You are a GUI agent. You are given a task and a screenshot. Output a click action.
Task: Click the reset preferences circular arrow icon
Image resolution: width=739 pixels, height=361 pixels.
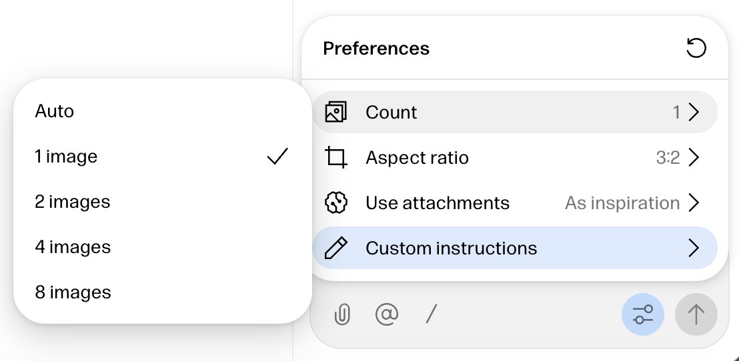pyautogui.click(x=696, y=48)
